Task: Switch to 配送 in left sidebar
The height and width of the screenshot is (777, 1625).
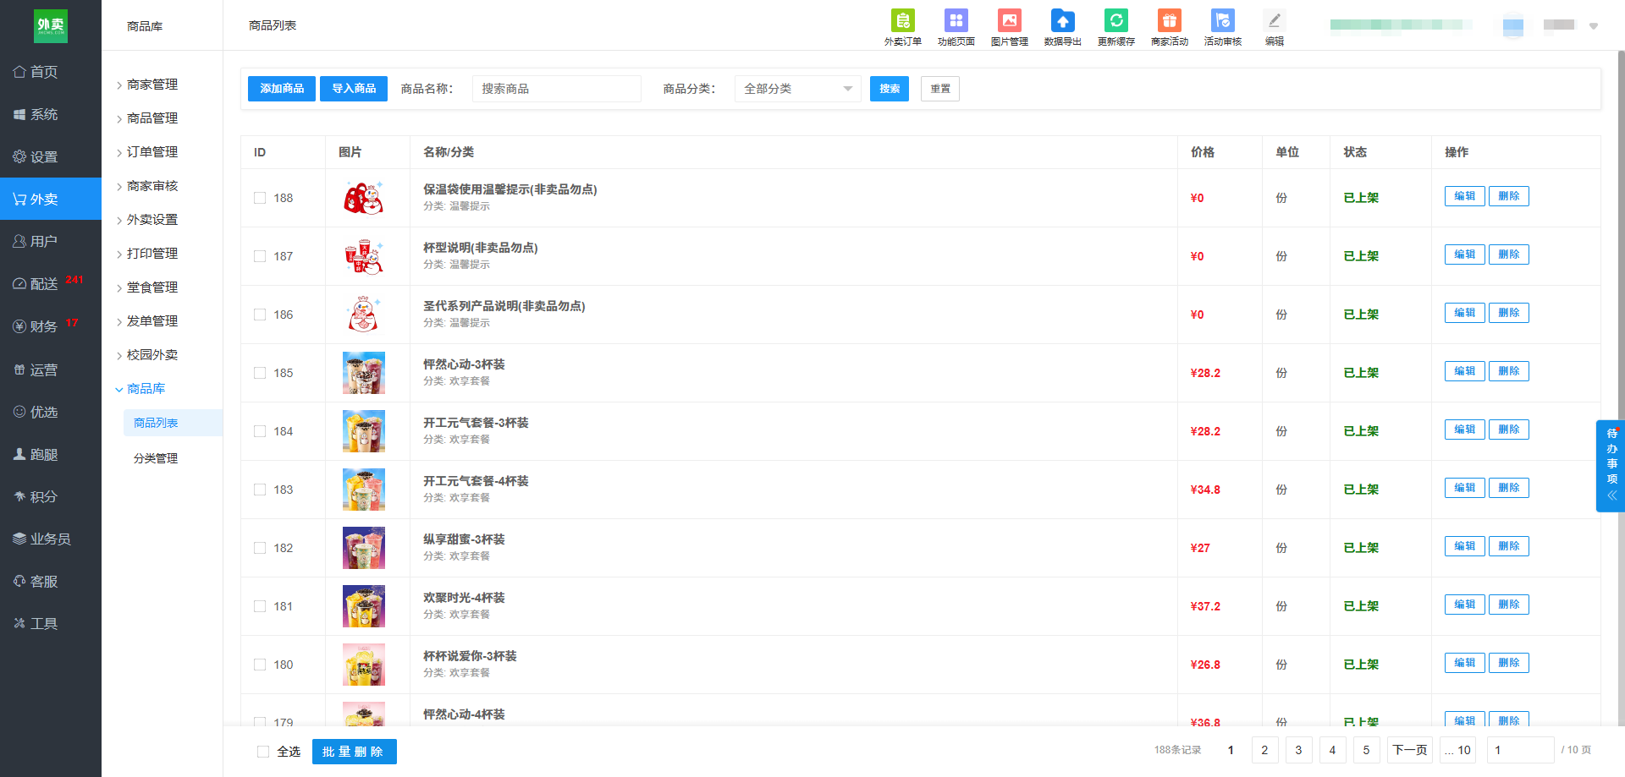Action: 44,284
